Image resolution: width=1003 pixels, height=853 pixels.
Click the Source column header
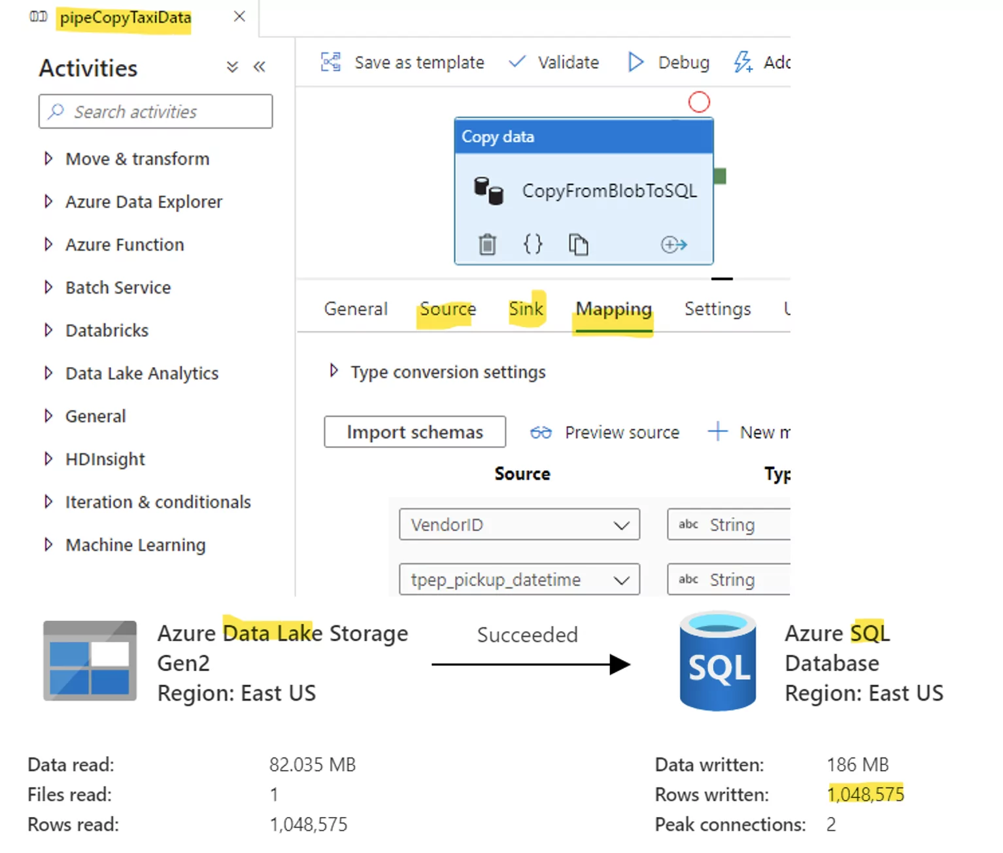point(522,474)
